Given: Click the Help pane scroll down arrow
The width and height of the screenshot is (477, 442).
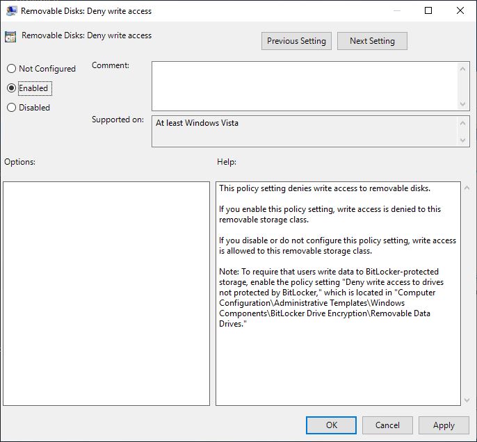Looking at the screenshot, I should click(x=467, y=400).
